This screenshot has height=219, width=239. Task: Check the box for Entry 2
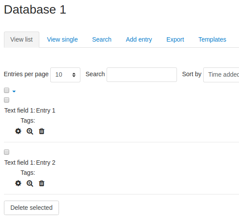(7, 152)
